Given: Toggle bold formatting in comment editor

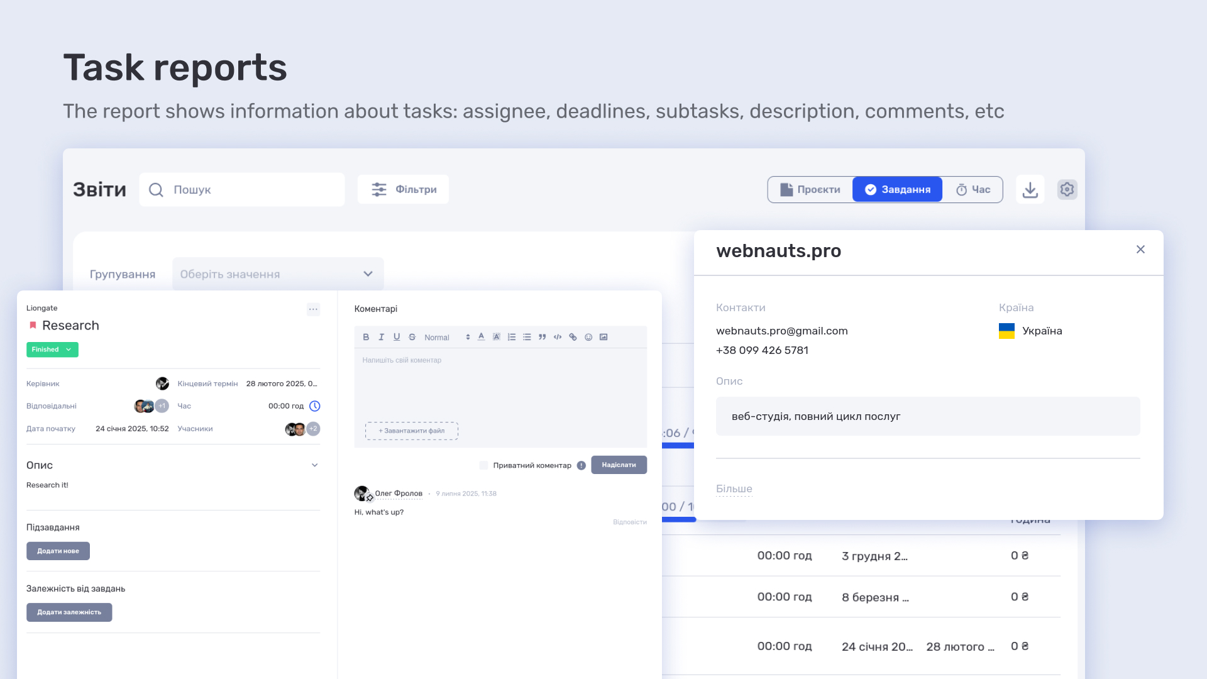Looking at the screenshot, I should [x=366, y=337].
